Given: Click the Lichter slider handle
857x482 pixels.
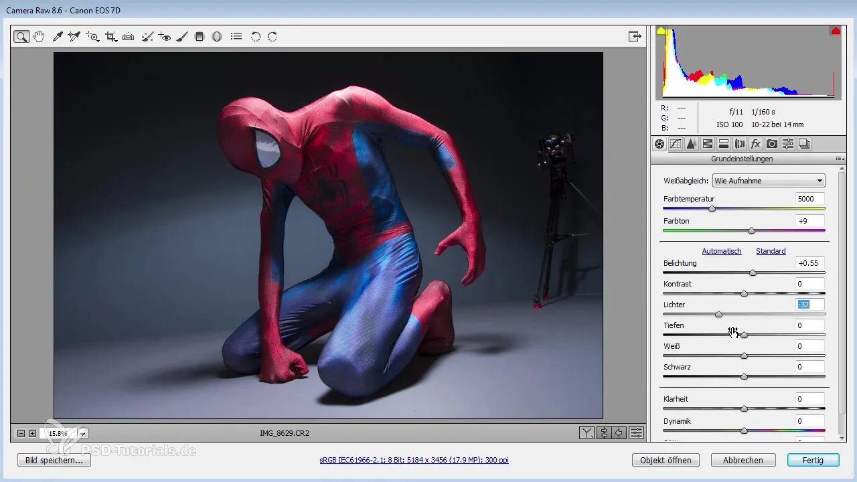Looking at the screenshot, I should [x=718, y=314].
